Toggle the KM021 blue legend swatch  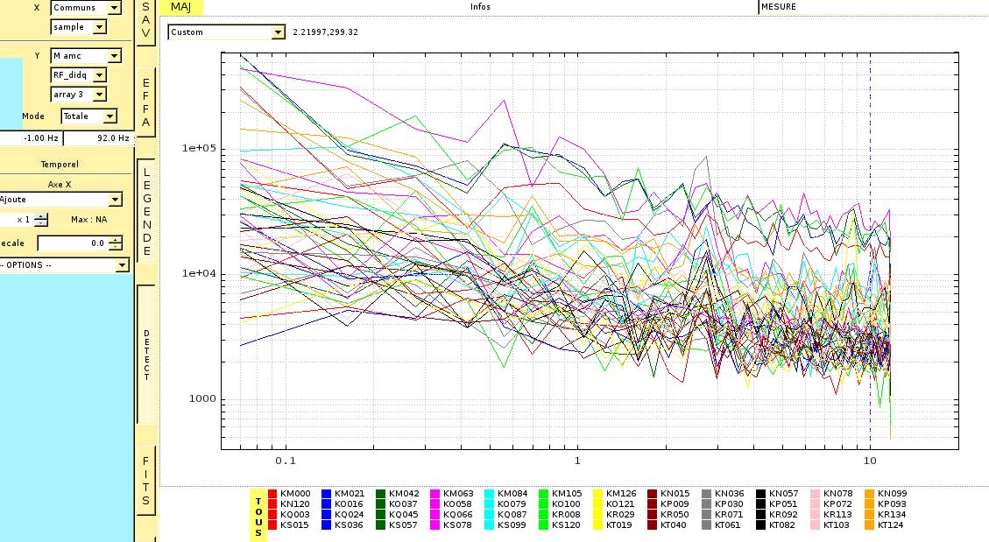326,494
